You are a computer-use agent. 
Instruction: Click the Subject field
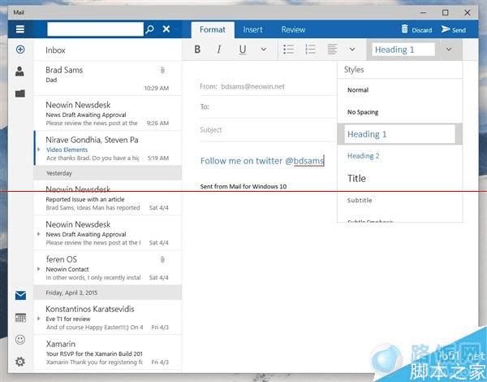tap(269, 130)
